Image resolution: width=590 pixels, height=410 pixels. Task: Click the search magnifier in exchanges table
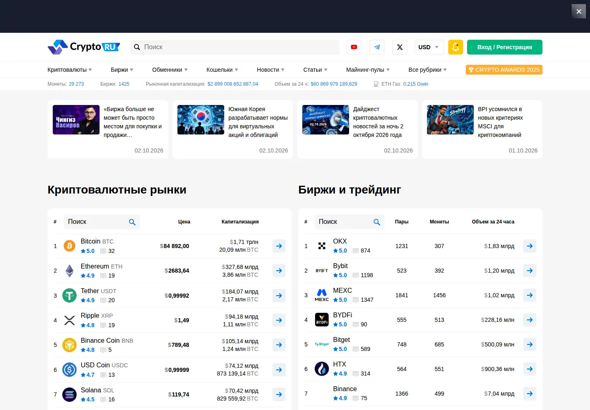377,222
